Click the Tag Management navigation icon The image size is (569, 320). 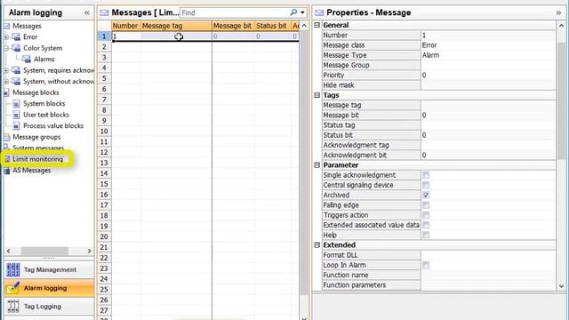coord(13,269)
